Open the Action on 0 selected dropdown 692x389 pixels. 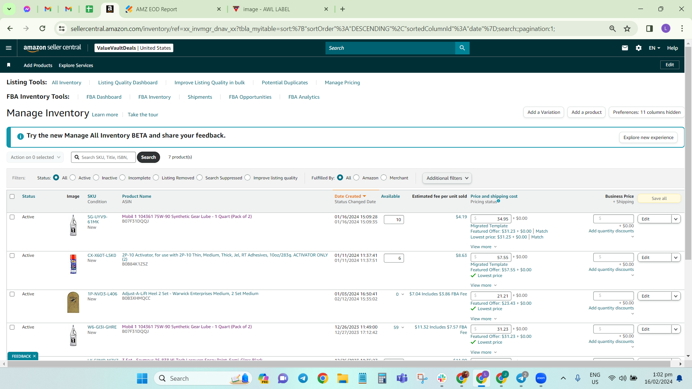[x=35, y=157]
